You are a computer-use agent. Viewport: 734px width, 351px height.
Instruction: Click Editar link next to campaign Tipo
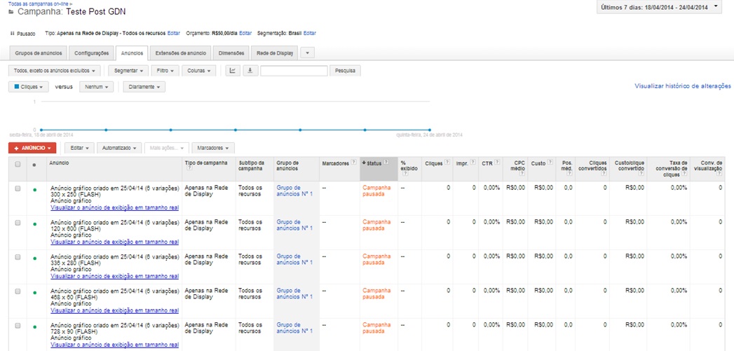coord(174,34)
